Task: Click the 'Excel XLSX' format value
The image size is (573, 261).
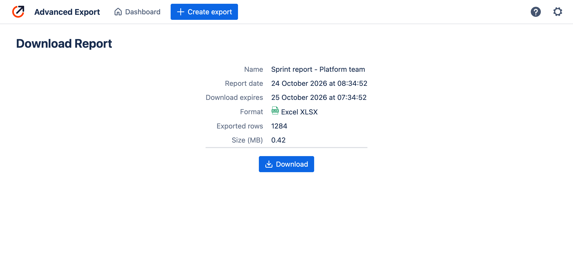Action: pyautogui.click(x=299, y=112)
